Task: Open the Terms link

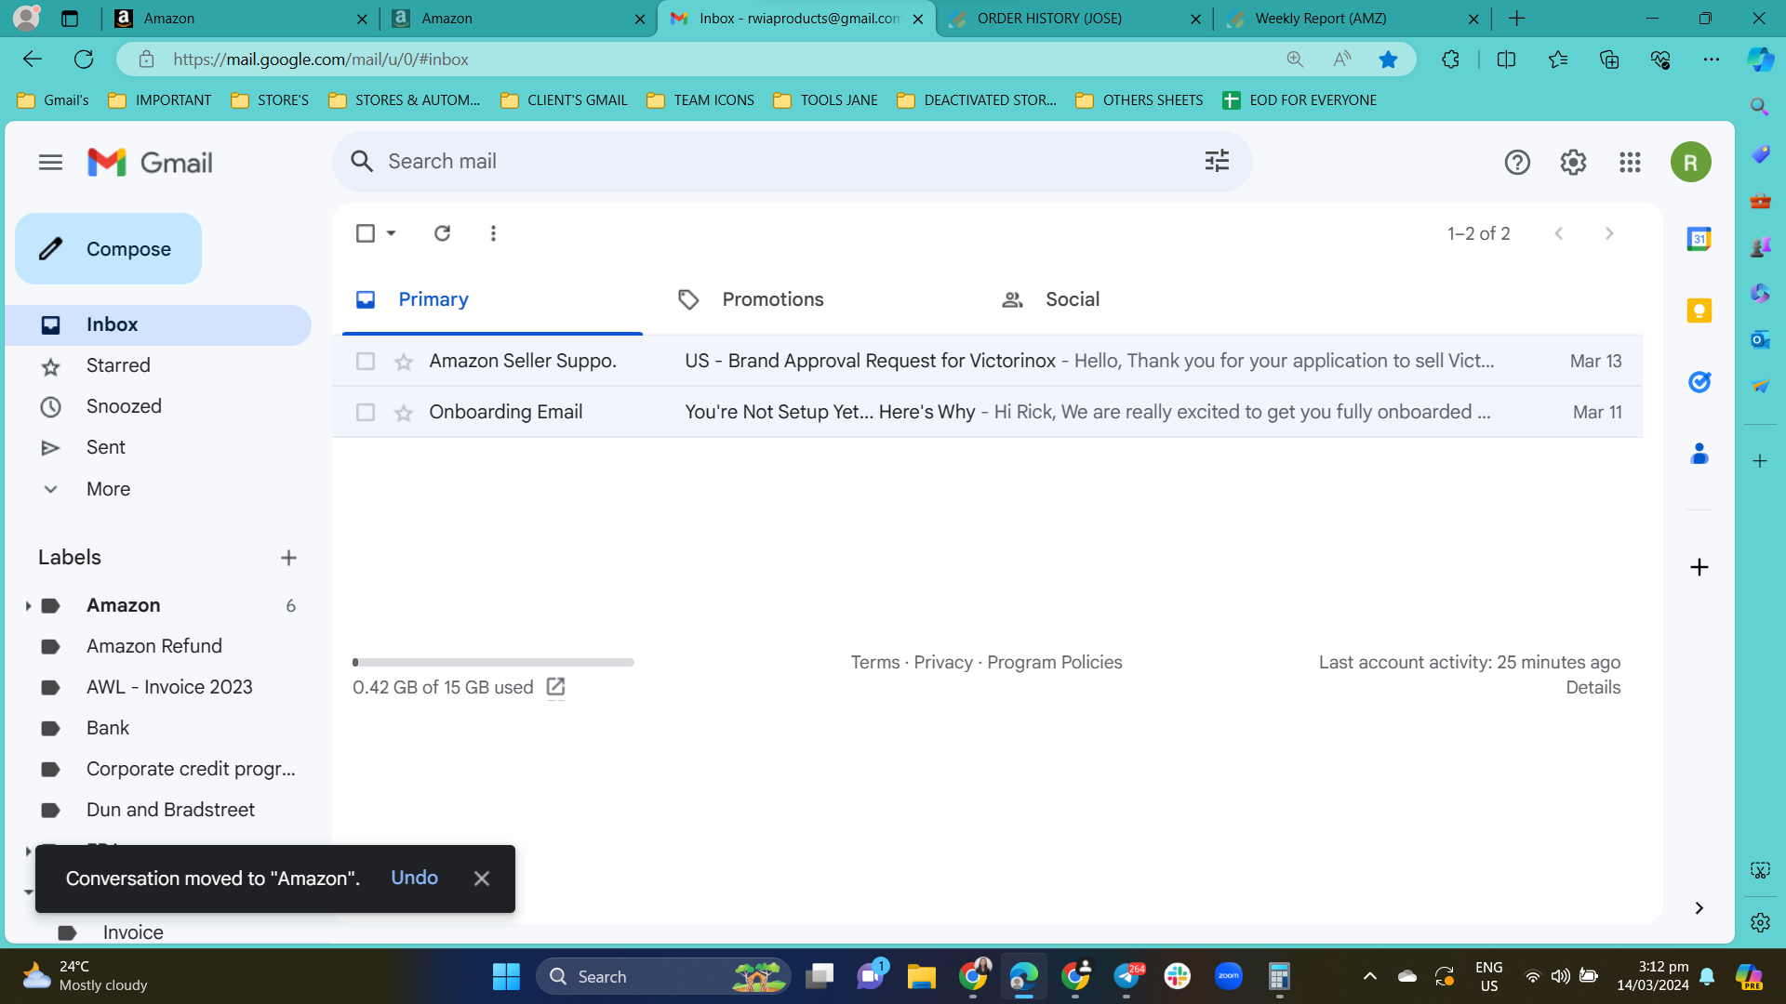Action: [x=875, y=663]
